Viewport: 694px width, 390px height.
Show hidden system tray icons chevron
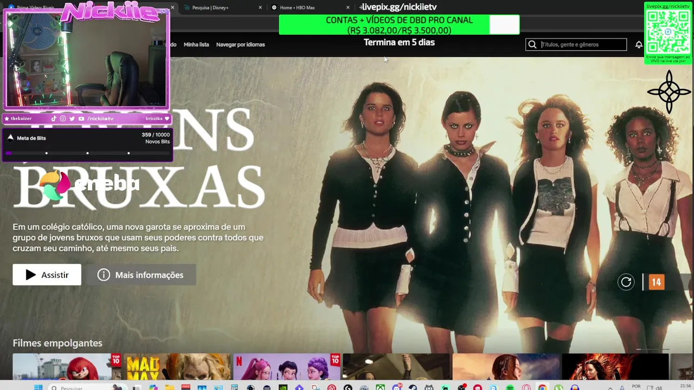tap(610, 388)
